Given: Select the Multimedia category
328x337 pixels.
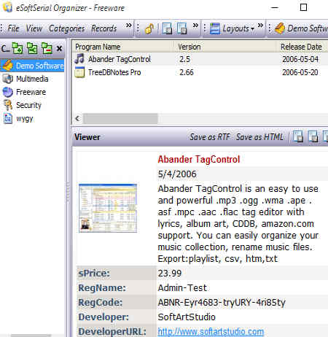Looking at the screenshot, I should [x=32, y=79].
